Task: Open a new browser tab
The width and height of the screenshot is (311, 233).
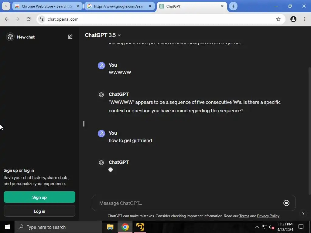Action: [x=233, y=6]
